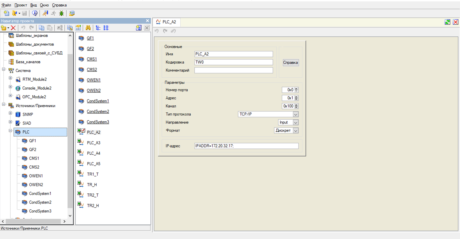Expand the SIAD tree node
This screenshot has height=239, width=460.
coord(10,122)
